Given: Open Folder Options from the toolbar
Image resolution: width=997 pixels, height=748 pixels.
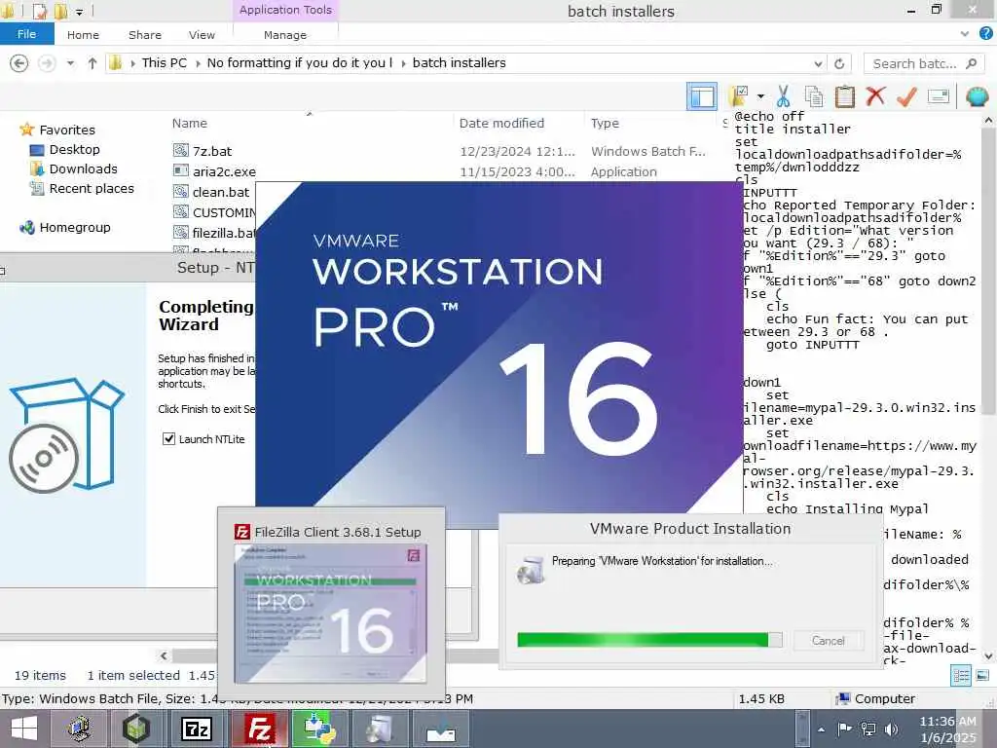Looking at the screenshot, I should pos(740,96).
